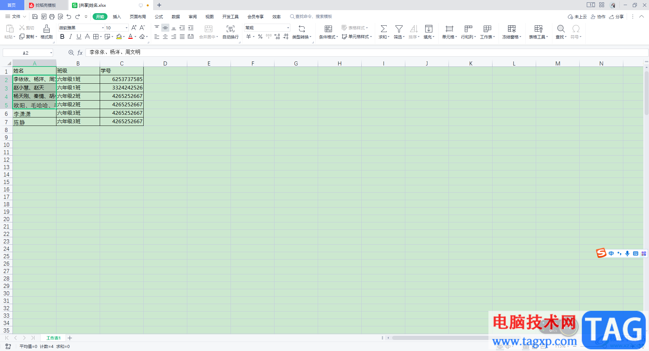Toggle middle vertical alignment
649x351 pixels.
tap(165, 28)
